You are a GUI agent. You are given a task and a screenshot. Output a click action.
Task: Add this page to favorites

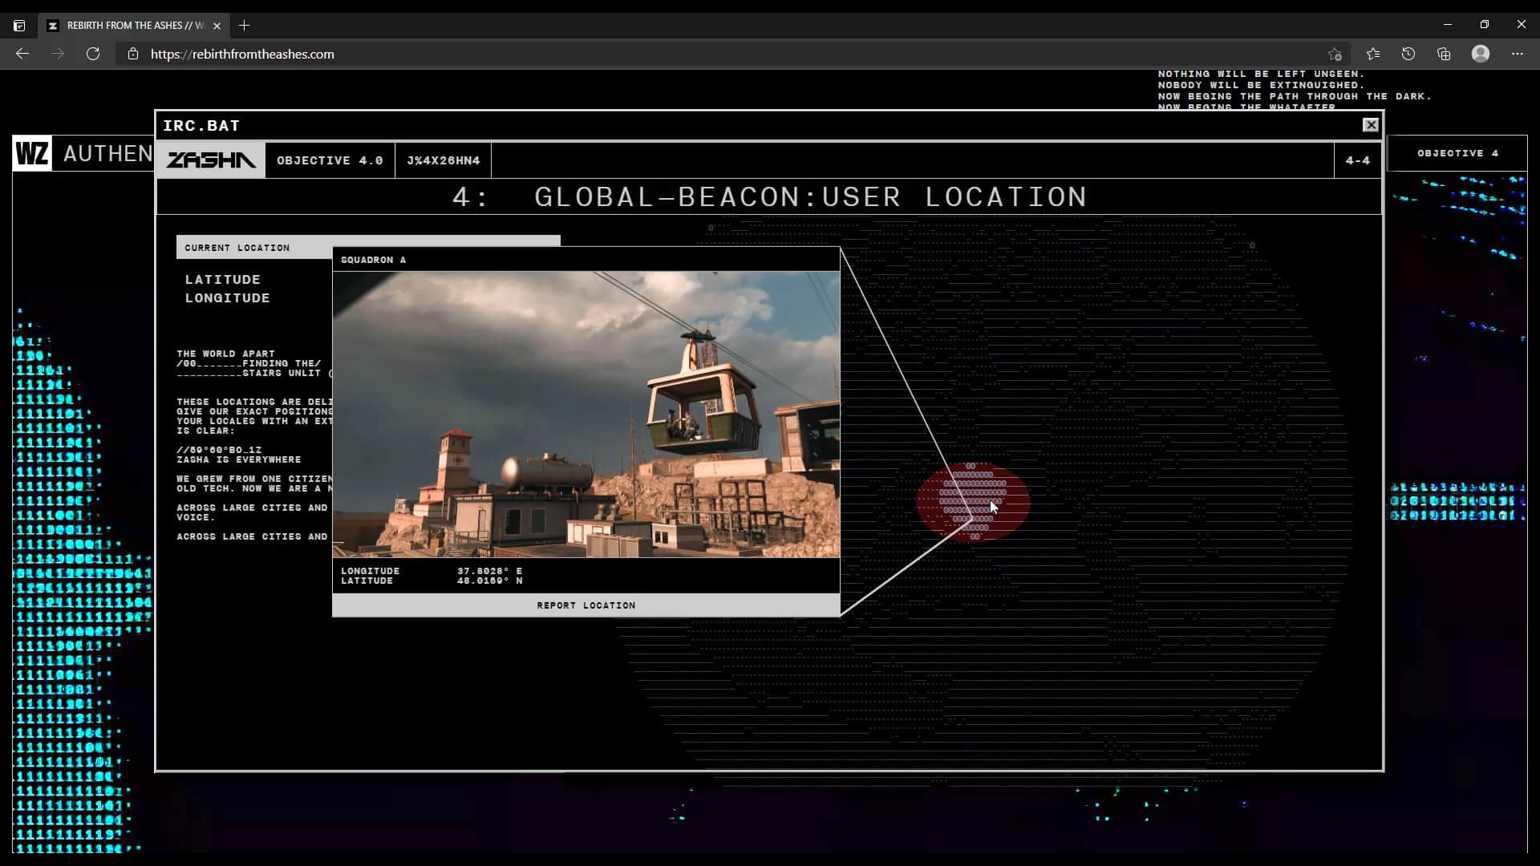coord(1335,54)
